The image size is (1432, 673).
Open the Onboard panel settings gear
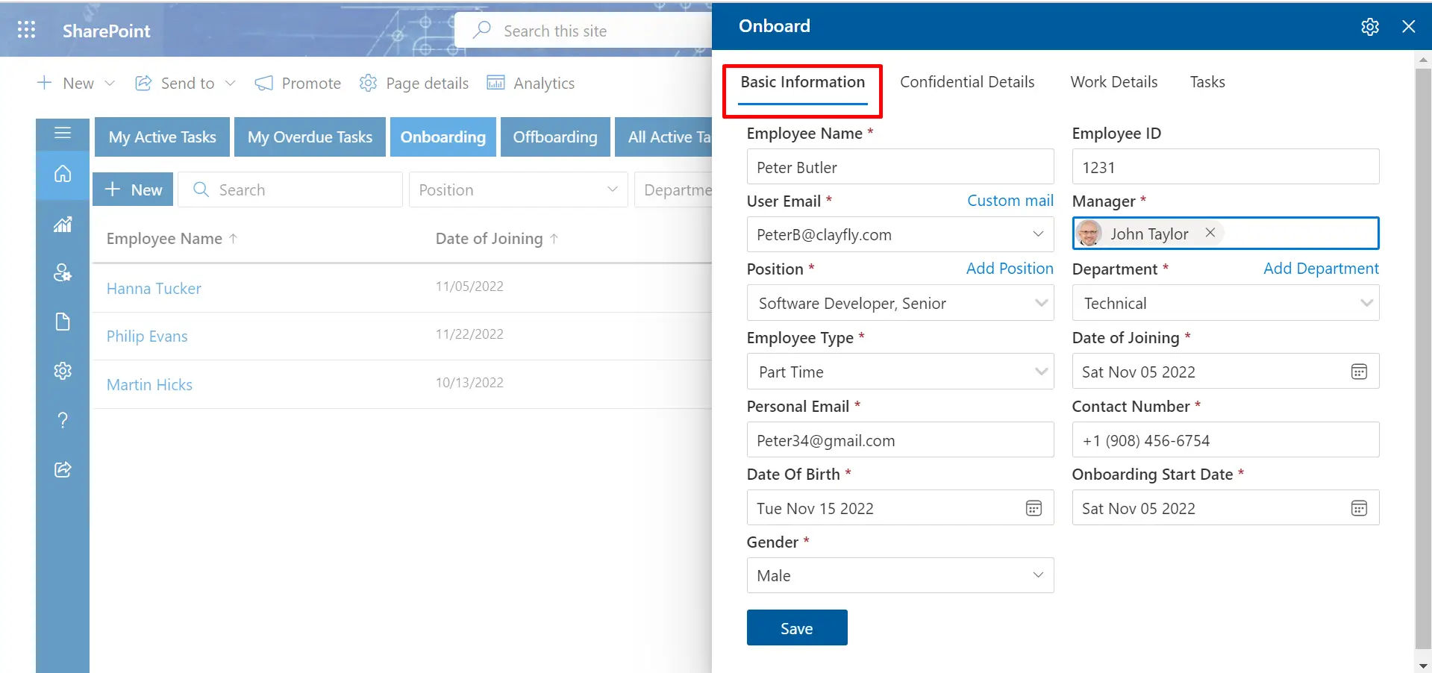click(1370, 26)
